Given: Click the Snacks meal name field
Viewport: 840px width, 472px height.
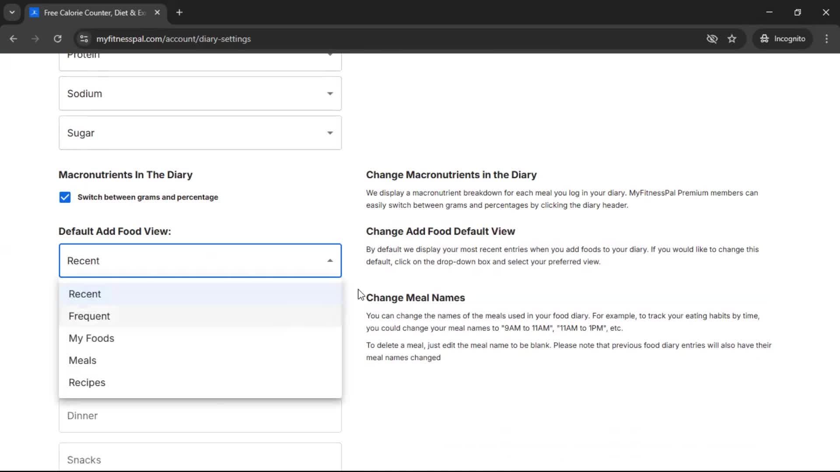Looking at the screenshot, I should point(200,457).
